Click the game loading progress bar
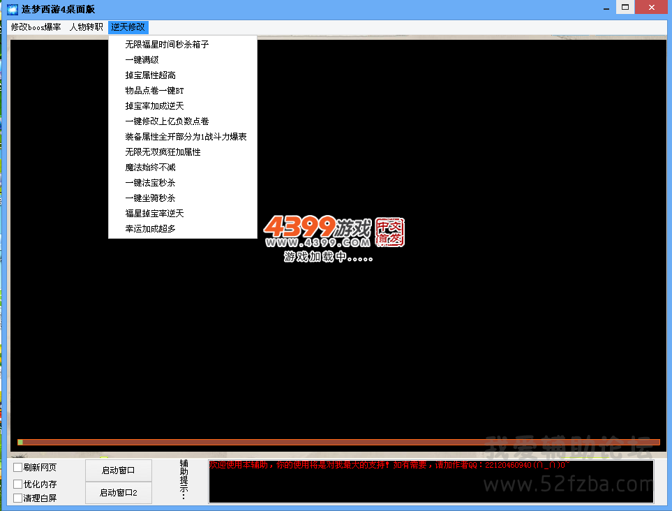Viewport: 672px width, 511px height. pos(338,442)
